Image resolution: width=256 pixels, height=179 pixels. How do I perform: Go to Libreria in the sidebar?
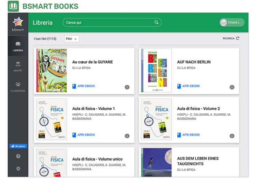coord(18,46)
